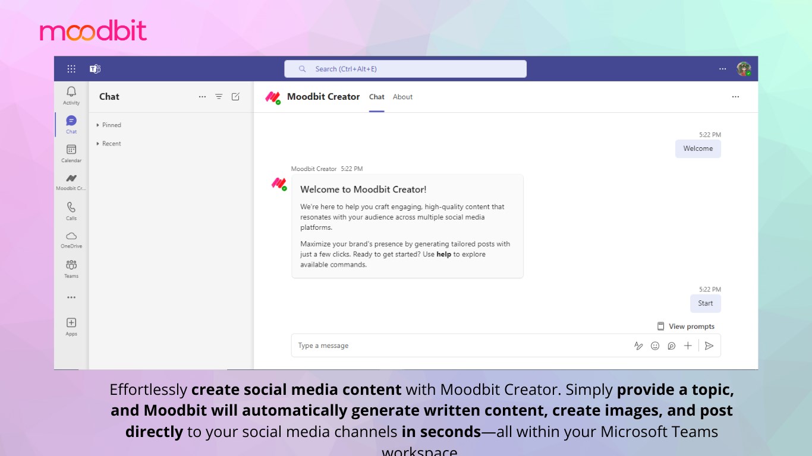Image resolution: width=812 pixels, height=456 pixels.
Task: Select Chat in the sidebar
Action: tap(71, 125)
